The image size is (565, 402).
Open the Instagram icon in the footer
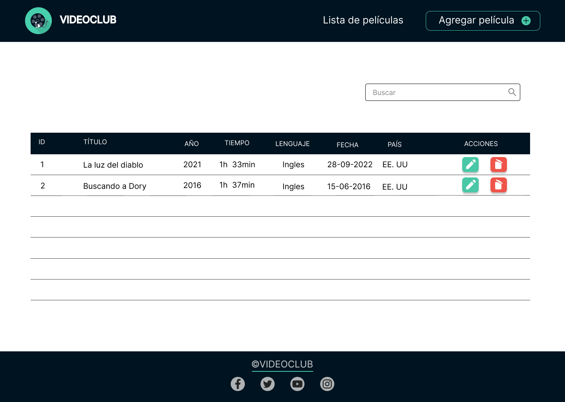[x=327, y=384]
